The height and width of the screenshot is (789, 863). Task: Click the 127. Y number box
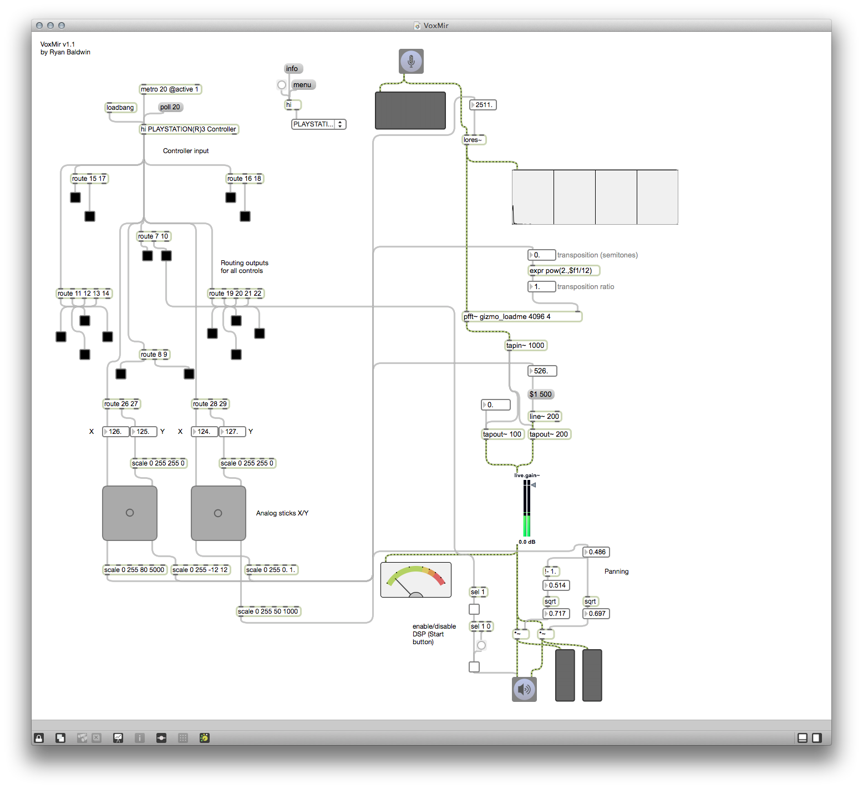tap(232, 432)
